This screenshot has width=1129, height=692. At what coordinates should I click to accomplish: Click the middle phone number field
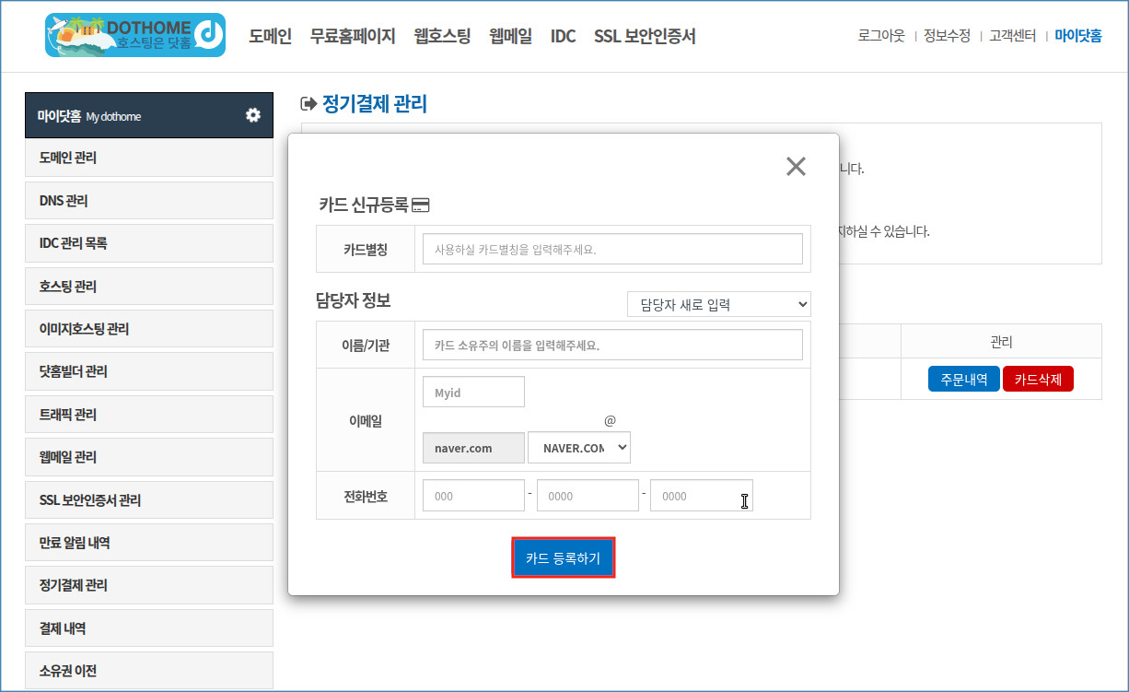tap(588, 496)
